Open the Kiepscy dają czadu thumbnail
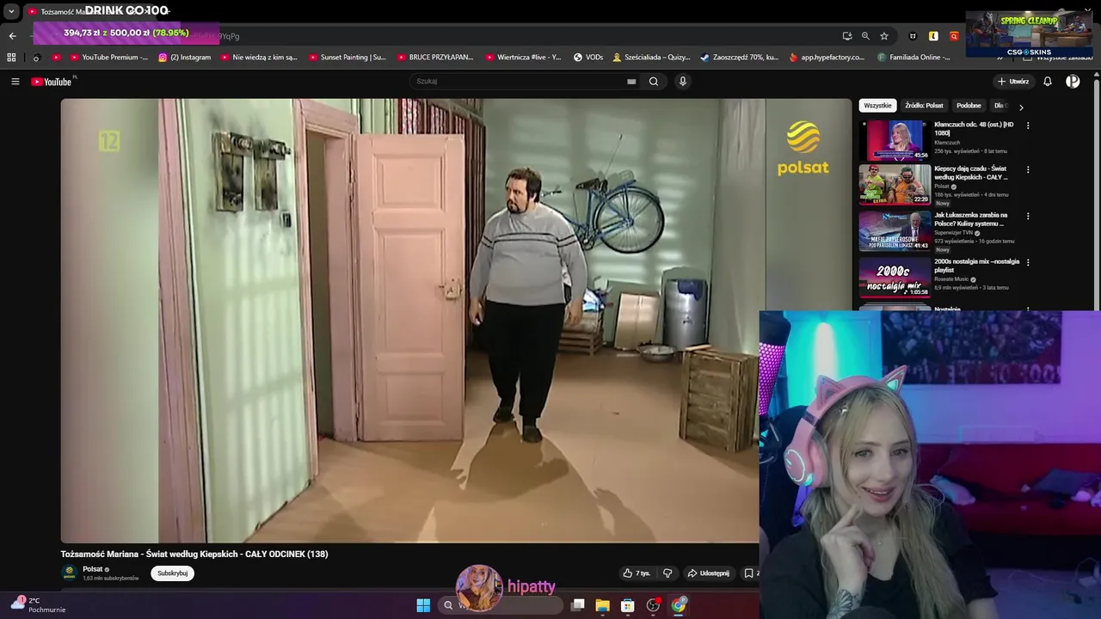Image resolution: width=1101 pixels, height=619 pixels. (895, 184)
